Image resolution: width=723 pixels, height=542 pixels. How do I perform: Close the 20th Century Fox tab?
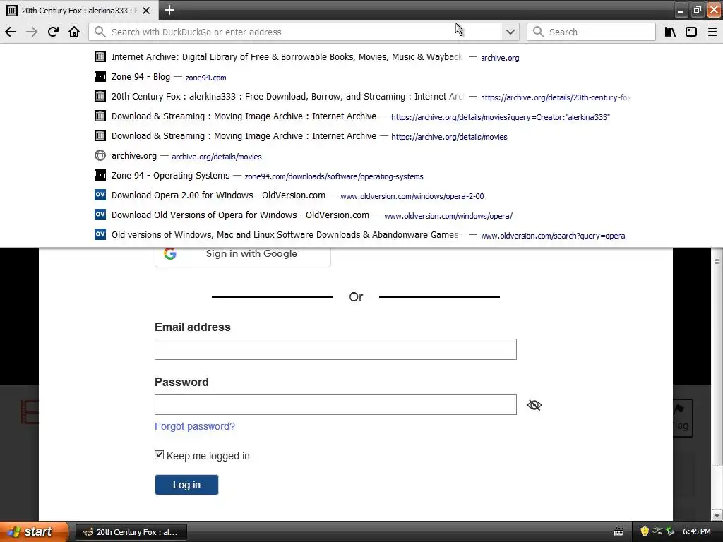tap(146, 10)
